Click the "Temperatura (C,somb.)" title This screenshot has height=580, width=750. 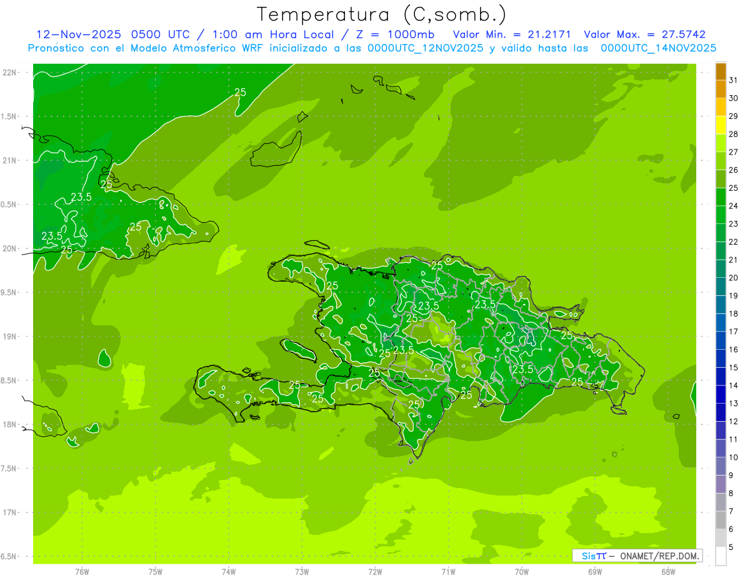381,15
